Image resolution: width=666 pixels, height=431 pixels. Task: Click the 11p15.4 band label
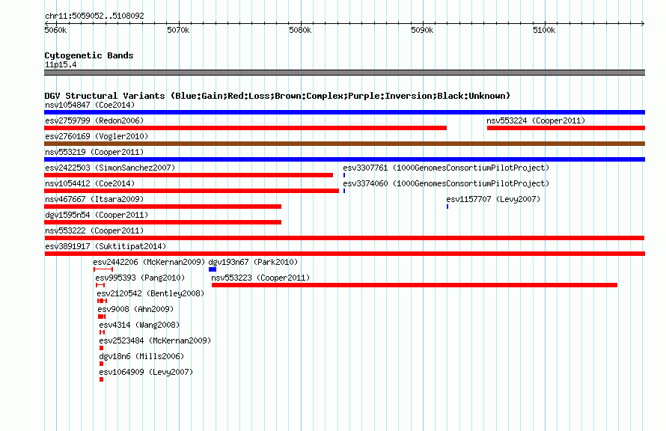[x=61, y=64]
